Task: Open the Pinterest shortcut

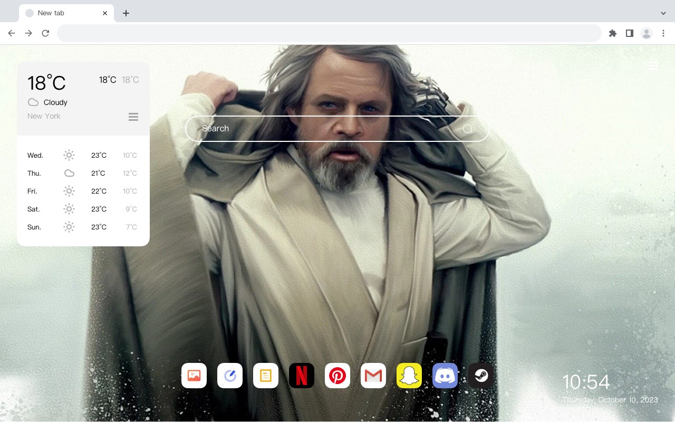Action: pyautogui.click(x=337, y=376)
